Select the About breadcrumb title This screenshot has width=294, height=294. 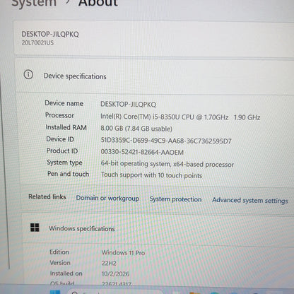pyautogui.click(x=98, y=4)
